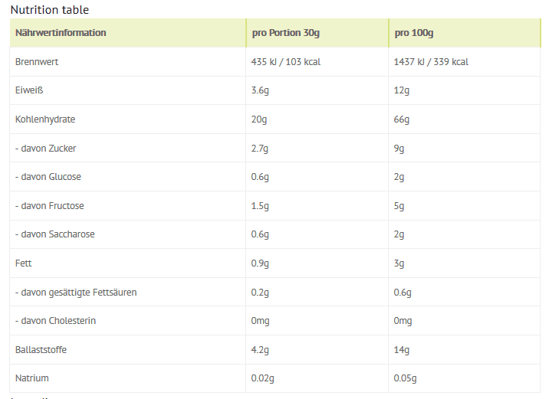The width and height of the screenshot is (549, 399).
Task: Click the '- davon Saccharose' row label
Action: click(55, 234)
